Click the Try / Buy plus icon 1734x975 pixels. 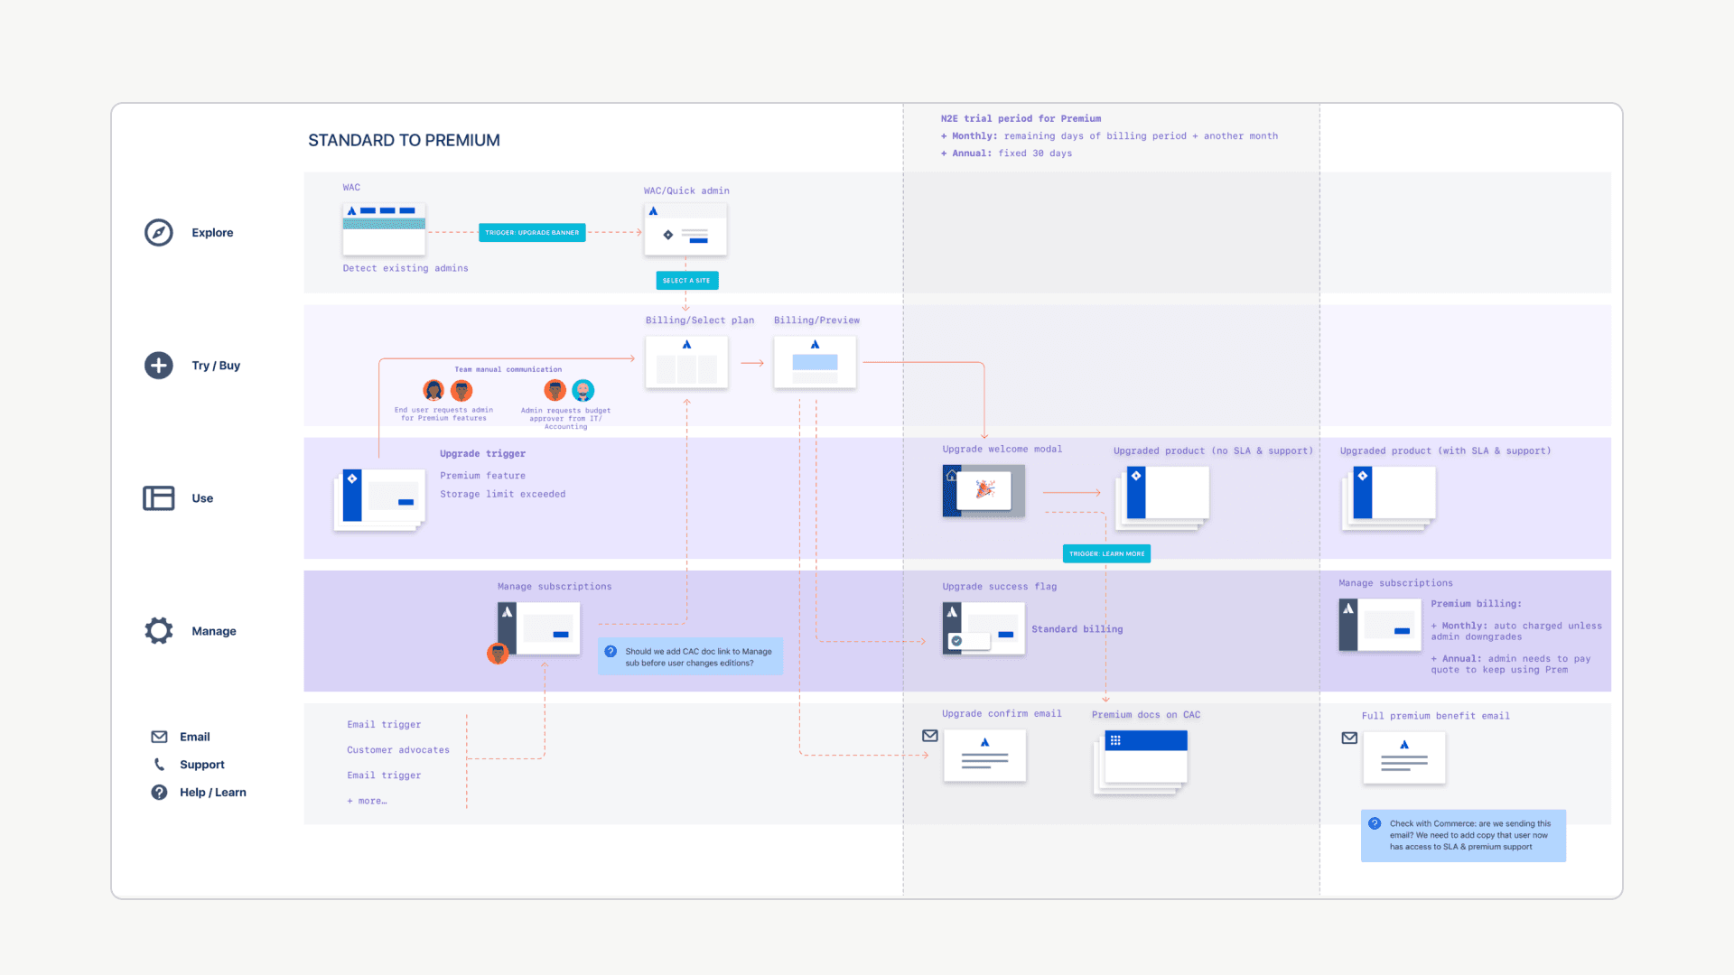click(x=159, y=366)
